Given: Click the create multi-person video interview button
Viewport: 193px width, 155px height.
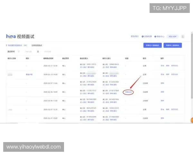Looking at the screenshot, I should tap(152, 45).
